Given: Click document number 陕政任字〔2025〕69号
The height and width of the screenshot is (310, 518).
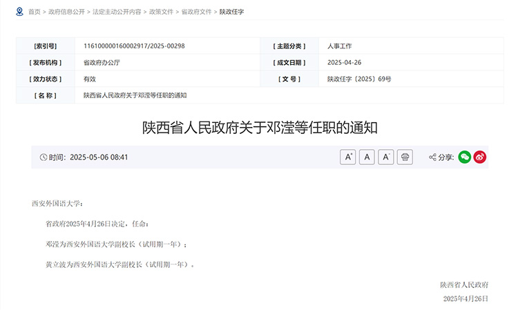Looking at the screenshot, I should (x=359, y=79).
